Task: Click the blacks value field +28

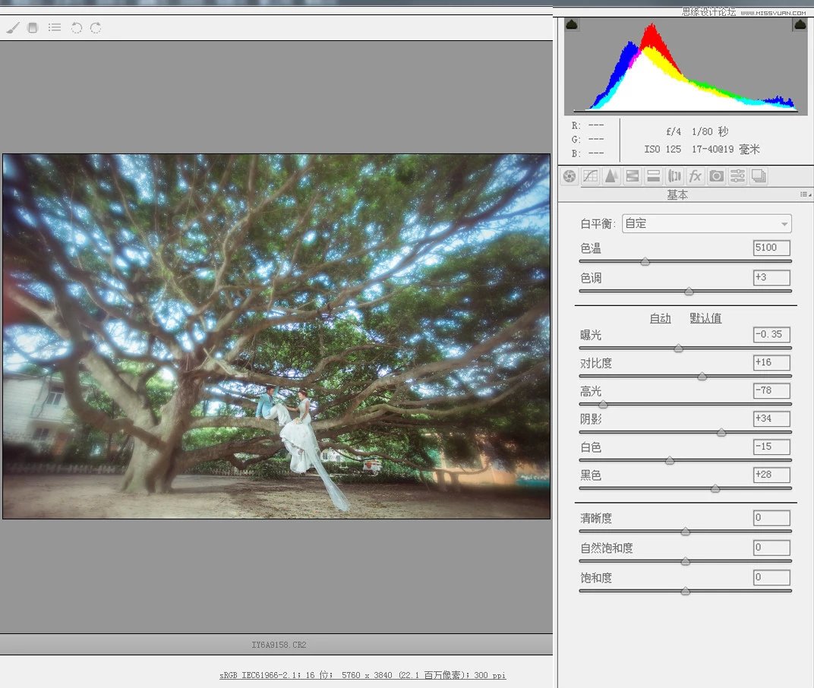Action: 771,475
